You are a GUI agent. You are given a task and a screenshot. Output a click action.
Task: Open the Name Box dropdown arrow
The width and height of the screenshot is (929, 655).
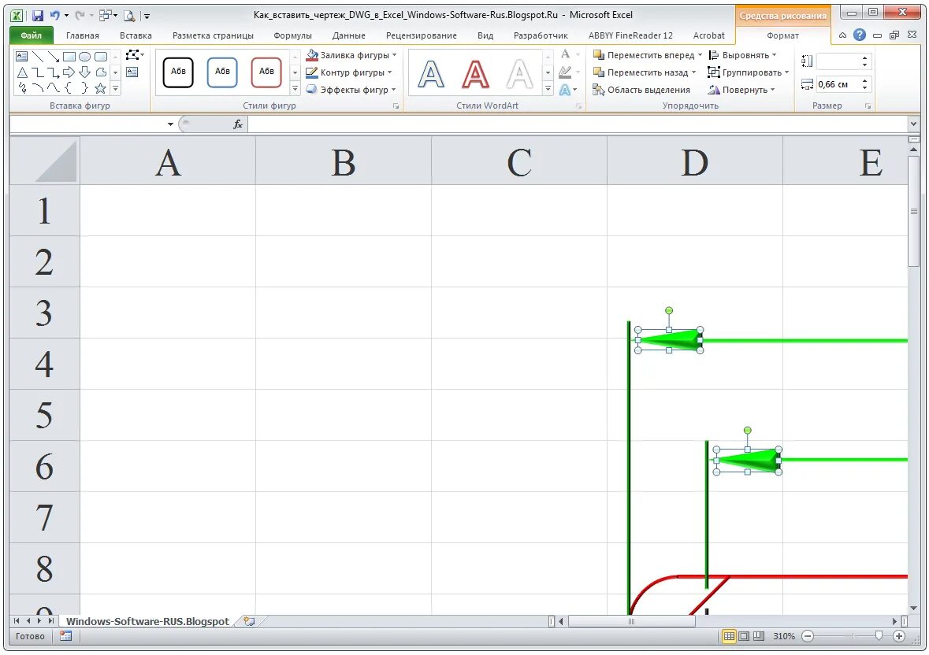[171, 124]
